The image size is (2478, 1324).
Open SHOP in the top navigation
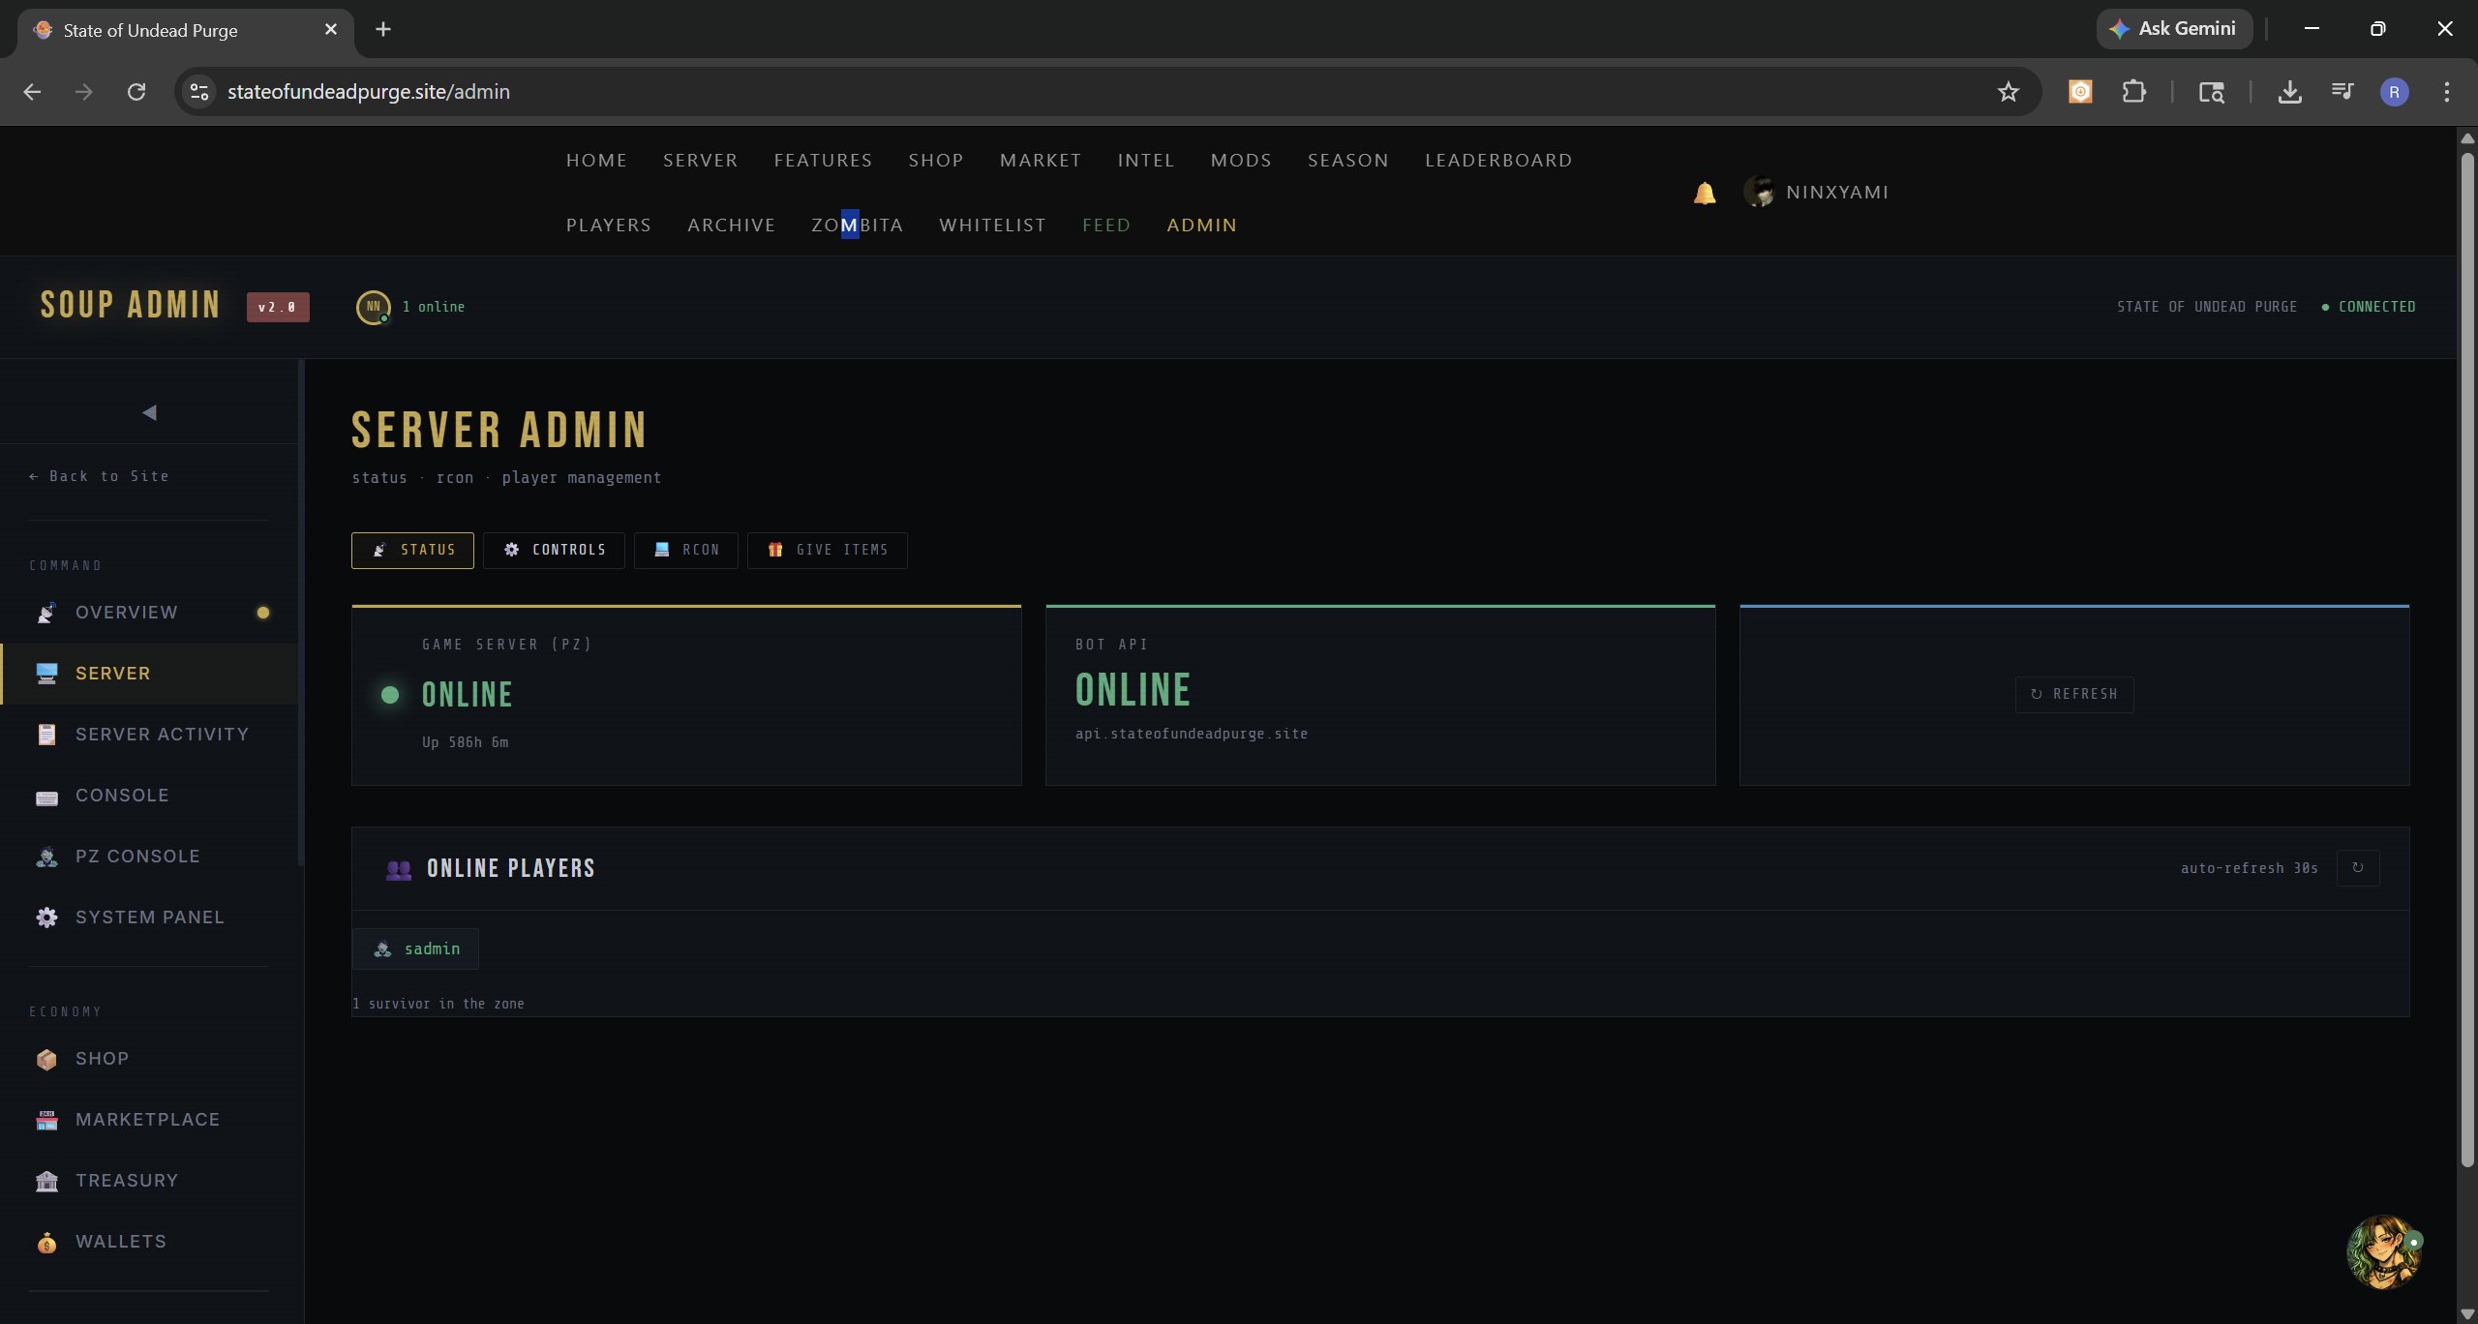(x=936, y=161)
